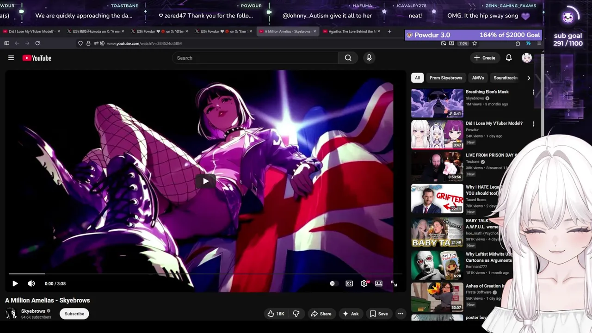Screen dimensions: 592x333
Task: Open Breathing Elon's Musk video thumbnail
Action: coord(437,103)
